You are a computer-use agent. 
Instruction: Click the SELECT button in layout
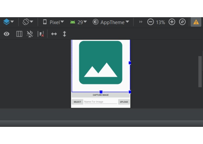tap(77, 102)
